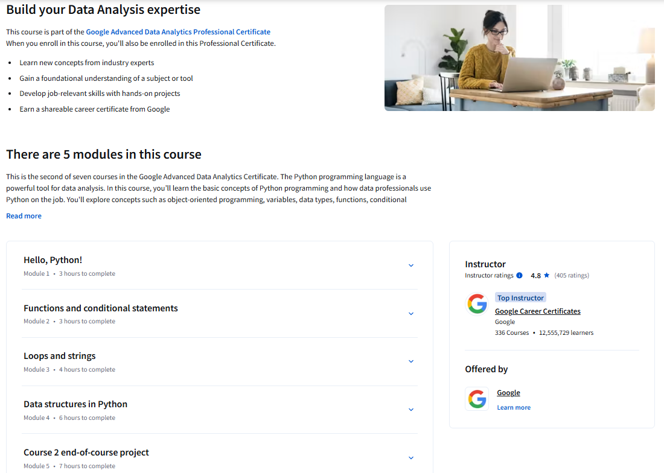
Task: Click the 12,555,729 learners text
Action: [566, 333]
